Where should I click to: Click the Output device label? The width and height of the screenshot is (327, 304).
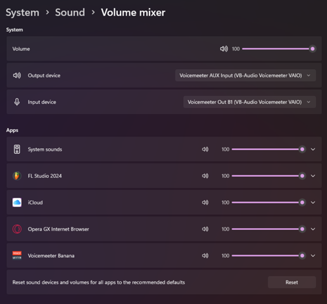(x=44, y=75)
